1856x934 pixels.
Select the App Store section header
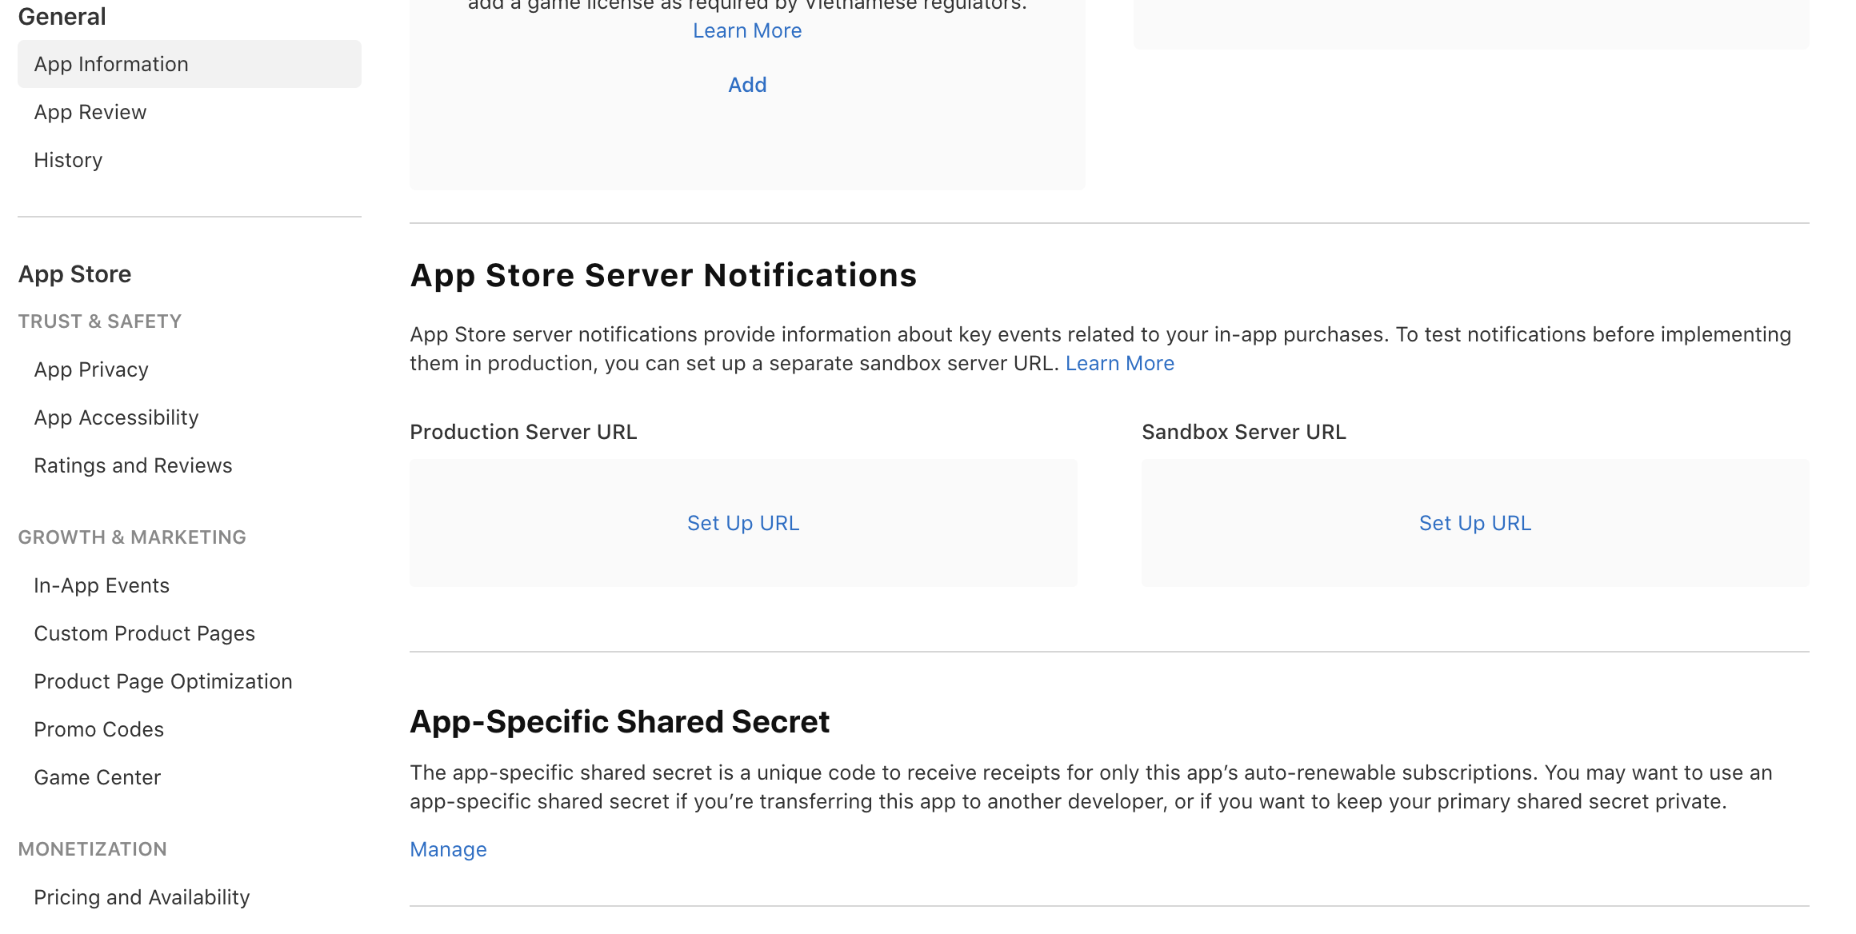point(74,273)
